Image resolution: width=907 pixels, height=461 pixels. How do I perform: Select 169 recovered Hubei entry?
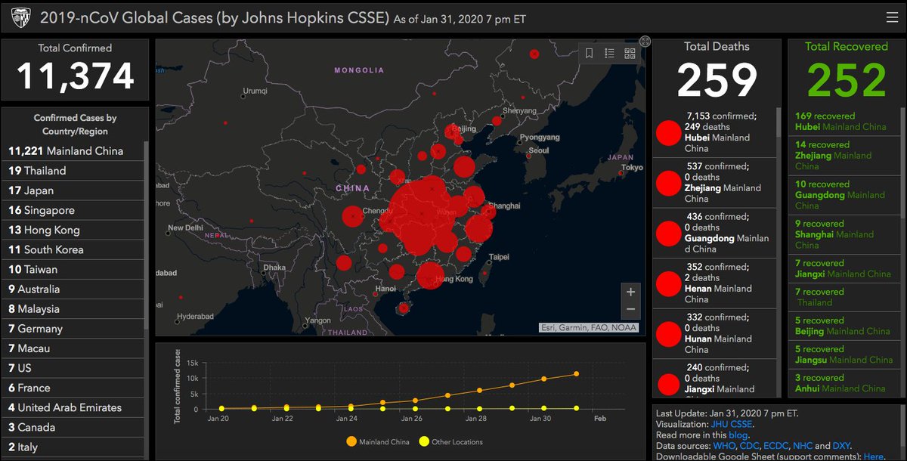point(845,122)
